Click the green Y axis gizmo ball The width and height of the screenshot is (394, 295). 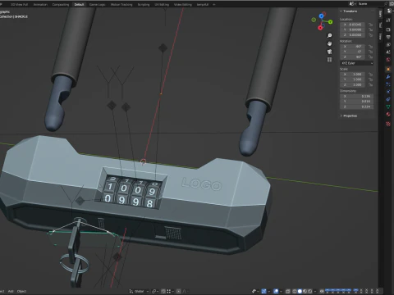331,21
